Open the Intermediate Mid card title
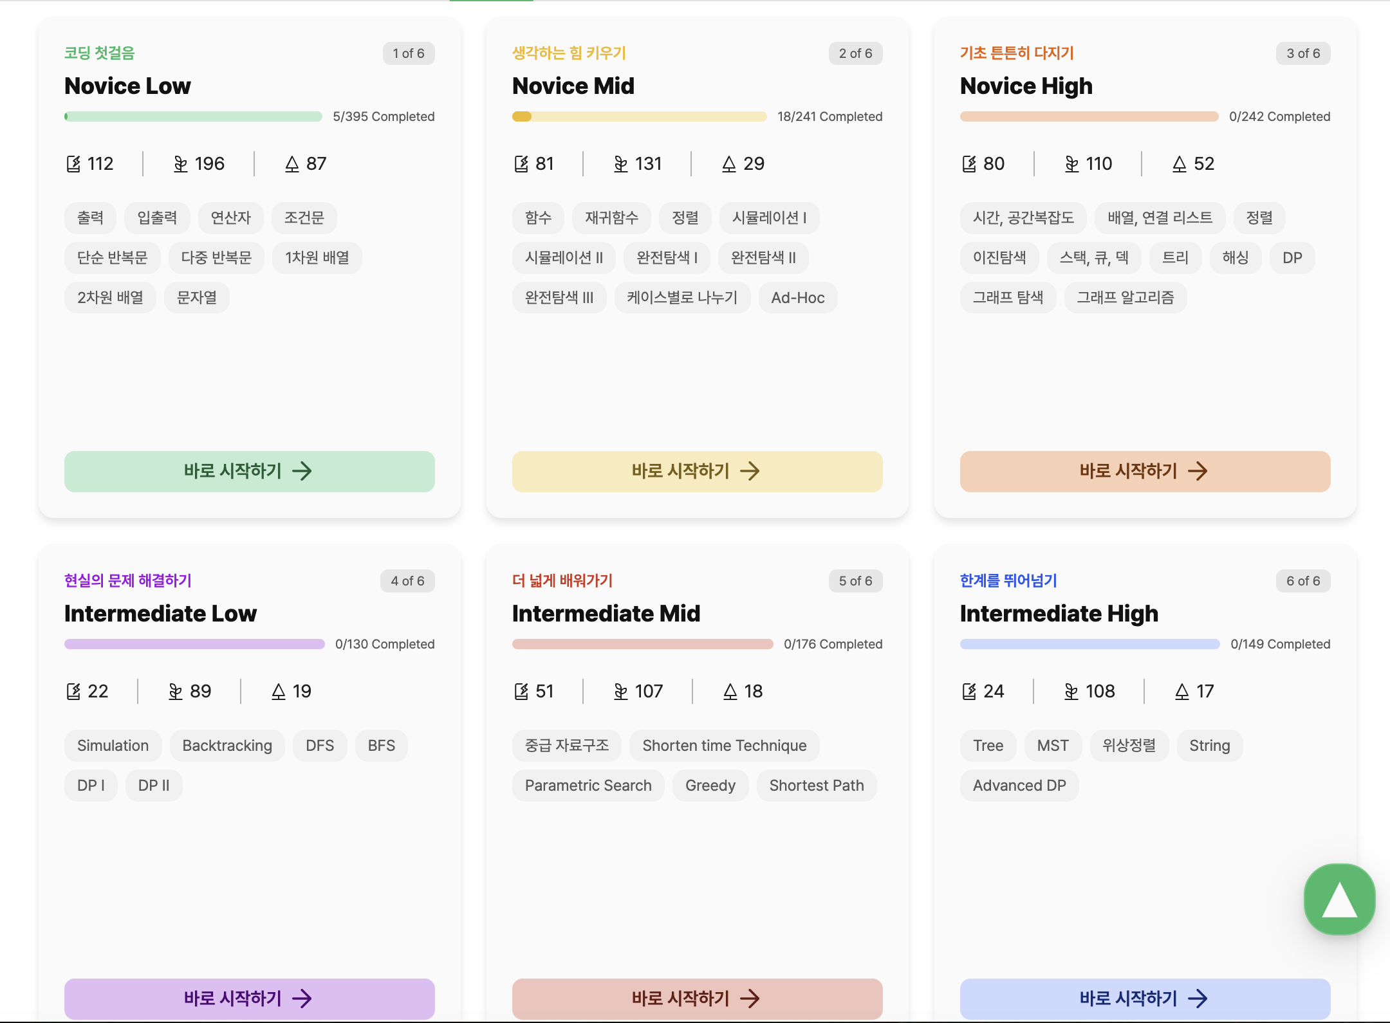1390x1023 pixels. (x=606, y=613)
